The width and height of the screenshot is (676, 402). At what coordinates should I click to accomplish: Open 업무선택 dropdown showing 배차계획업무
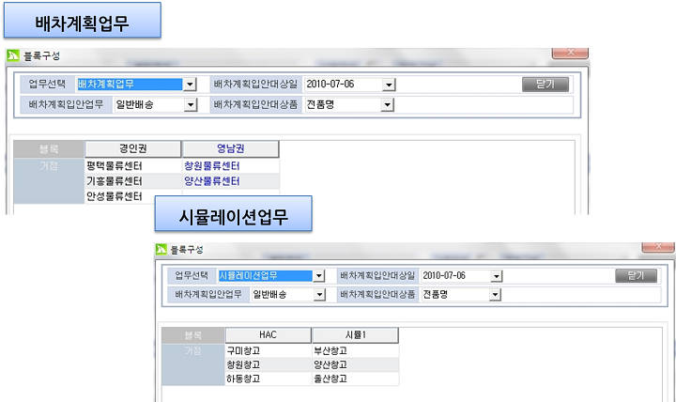tap(190, 85)
